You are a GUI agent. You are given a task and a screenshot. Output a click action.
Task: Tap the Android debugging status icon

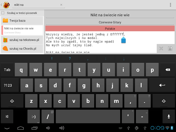(137, 128)
